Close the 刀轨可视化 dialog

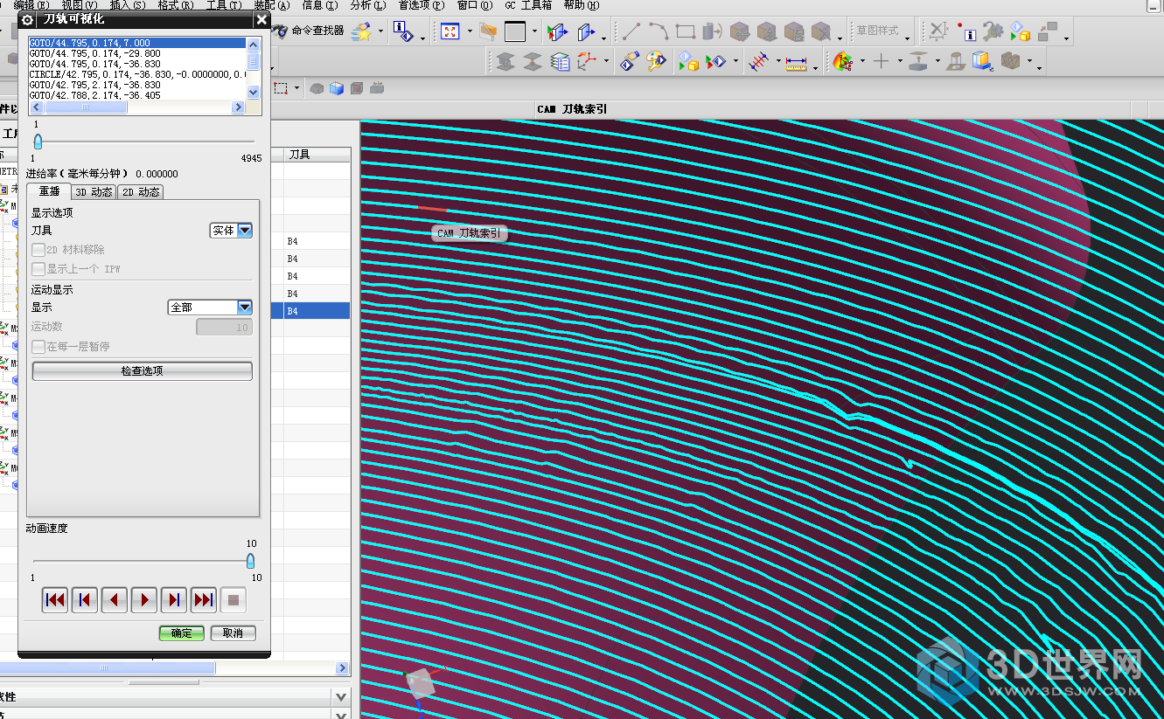(261, 19)
